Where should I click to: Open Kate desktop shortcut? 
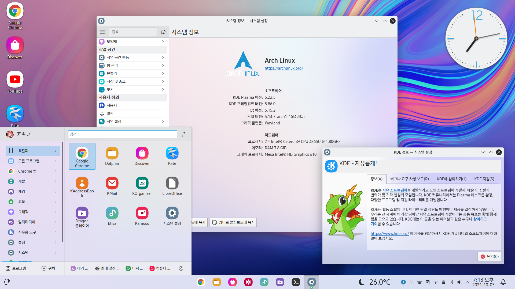pos(15,116)
